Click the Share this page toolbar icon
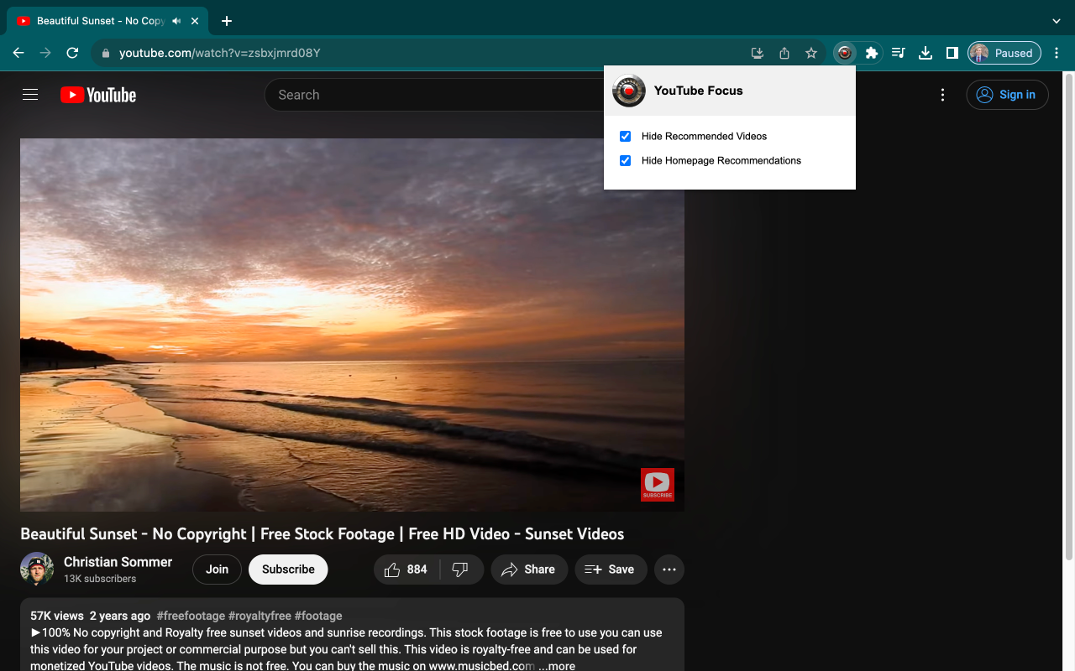1075x671 pixels. [784, 52]
